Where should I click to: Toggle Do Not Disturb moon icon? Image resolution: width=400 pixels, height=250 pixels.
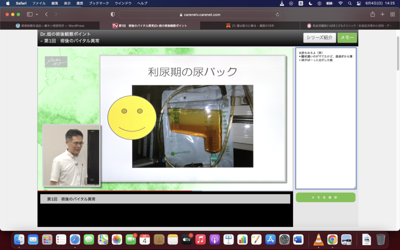click(x=311, y=3)
